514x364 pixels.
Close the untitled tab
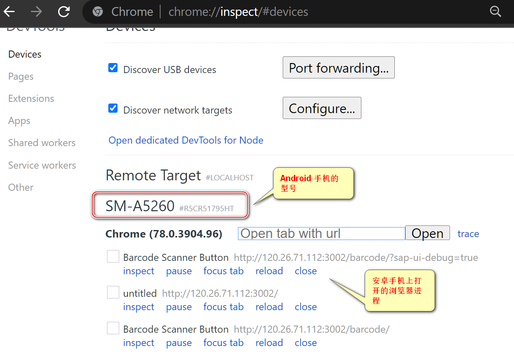[x=306, y=307]
